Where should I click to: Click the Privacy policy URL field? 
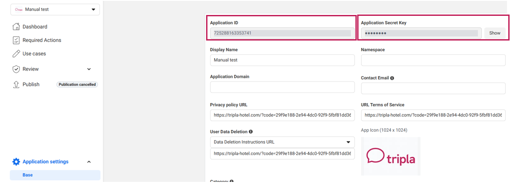(282, 115)
